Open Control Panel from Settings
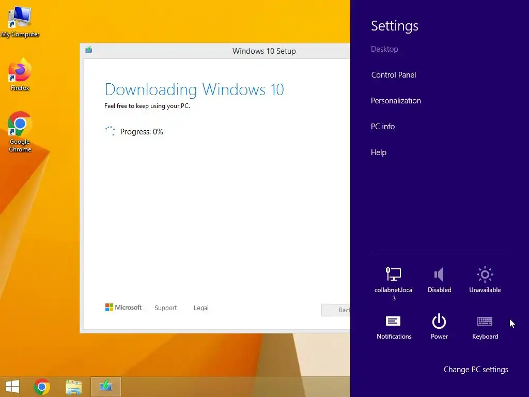Screen dimensions: 529x397 tap(393, 74)
